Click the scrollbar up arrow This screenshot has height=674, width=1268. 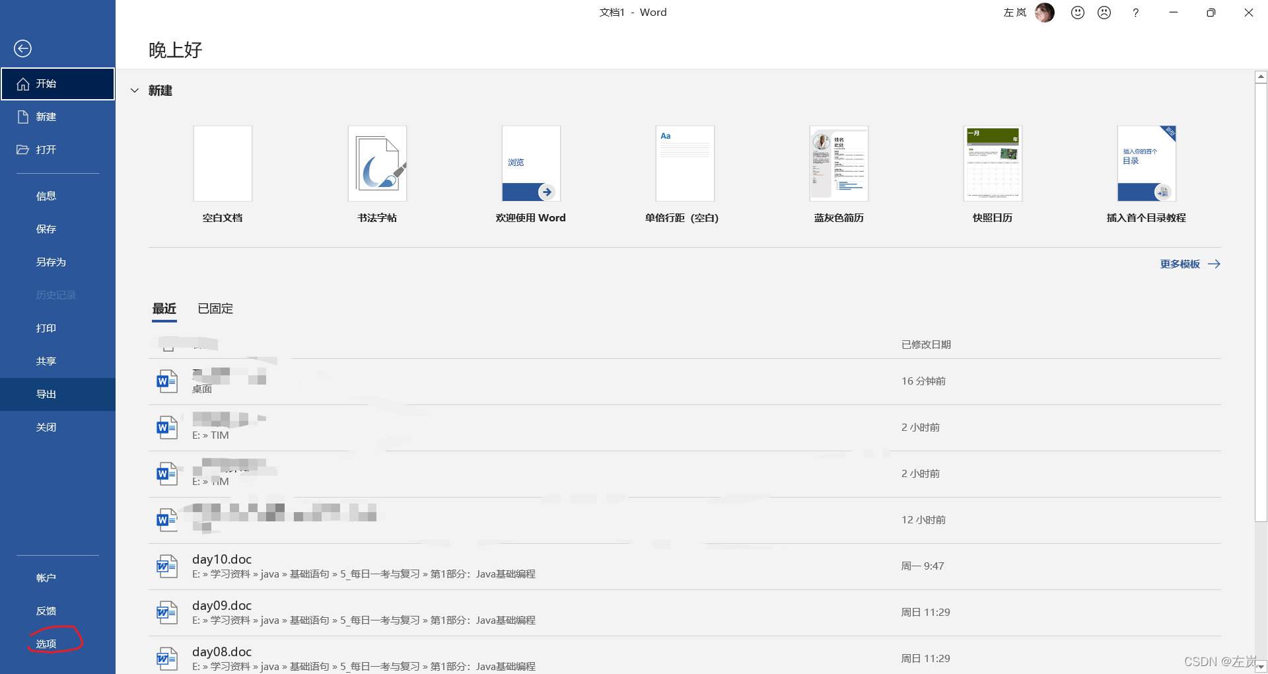1261,77
